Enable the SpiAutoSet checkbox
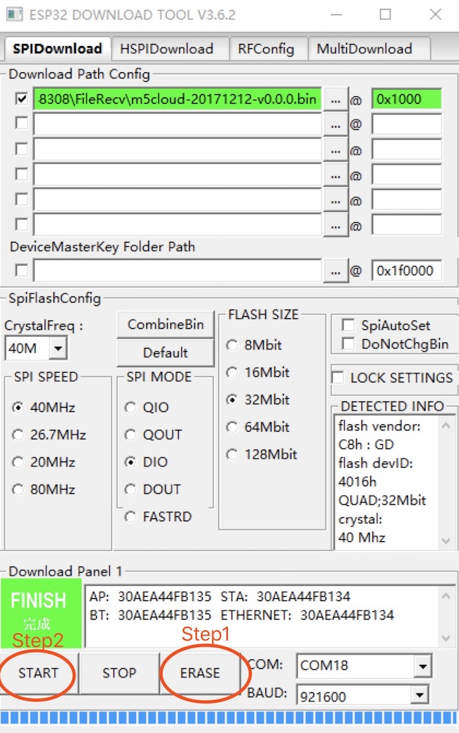The height and width of the screenshot is (733, 459). (348, 325)
